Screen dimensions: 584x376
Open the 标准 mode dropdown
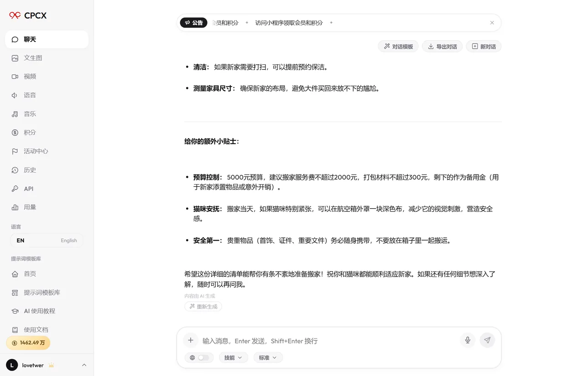(x=268, y=358)
